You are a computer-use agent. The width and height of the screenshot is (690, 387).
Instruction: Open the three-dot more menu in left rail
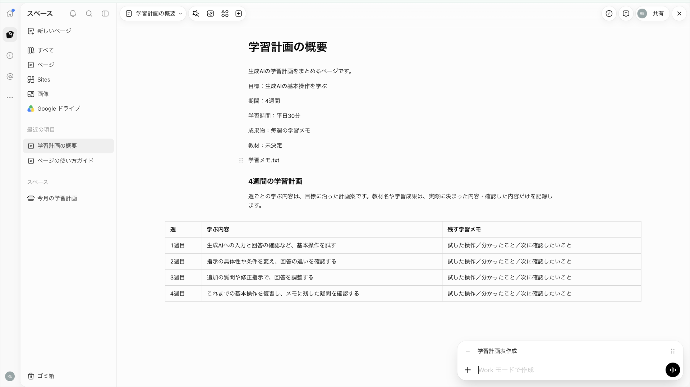tap(10, 97)
